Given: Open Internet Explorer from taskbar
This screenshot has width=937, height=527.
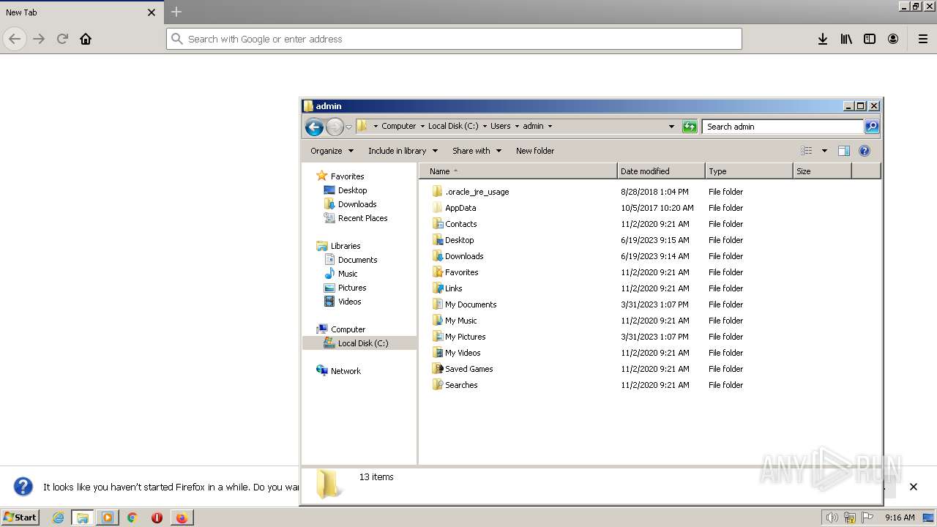Looking at the screenshot, I should pos(58,517).
